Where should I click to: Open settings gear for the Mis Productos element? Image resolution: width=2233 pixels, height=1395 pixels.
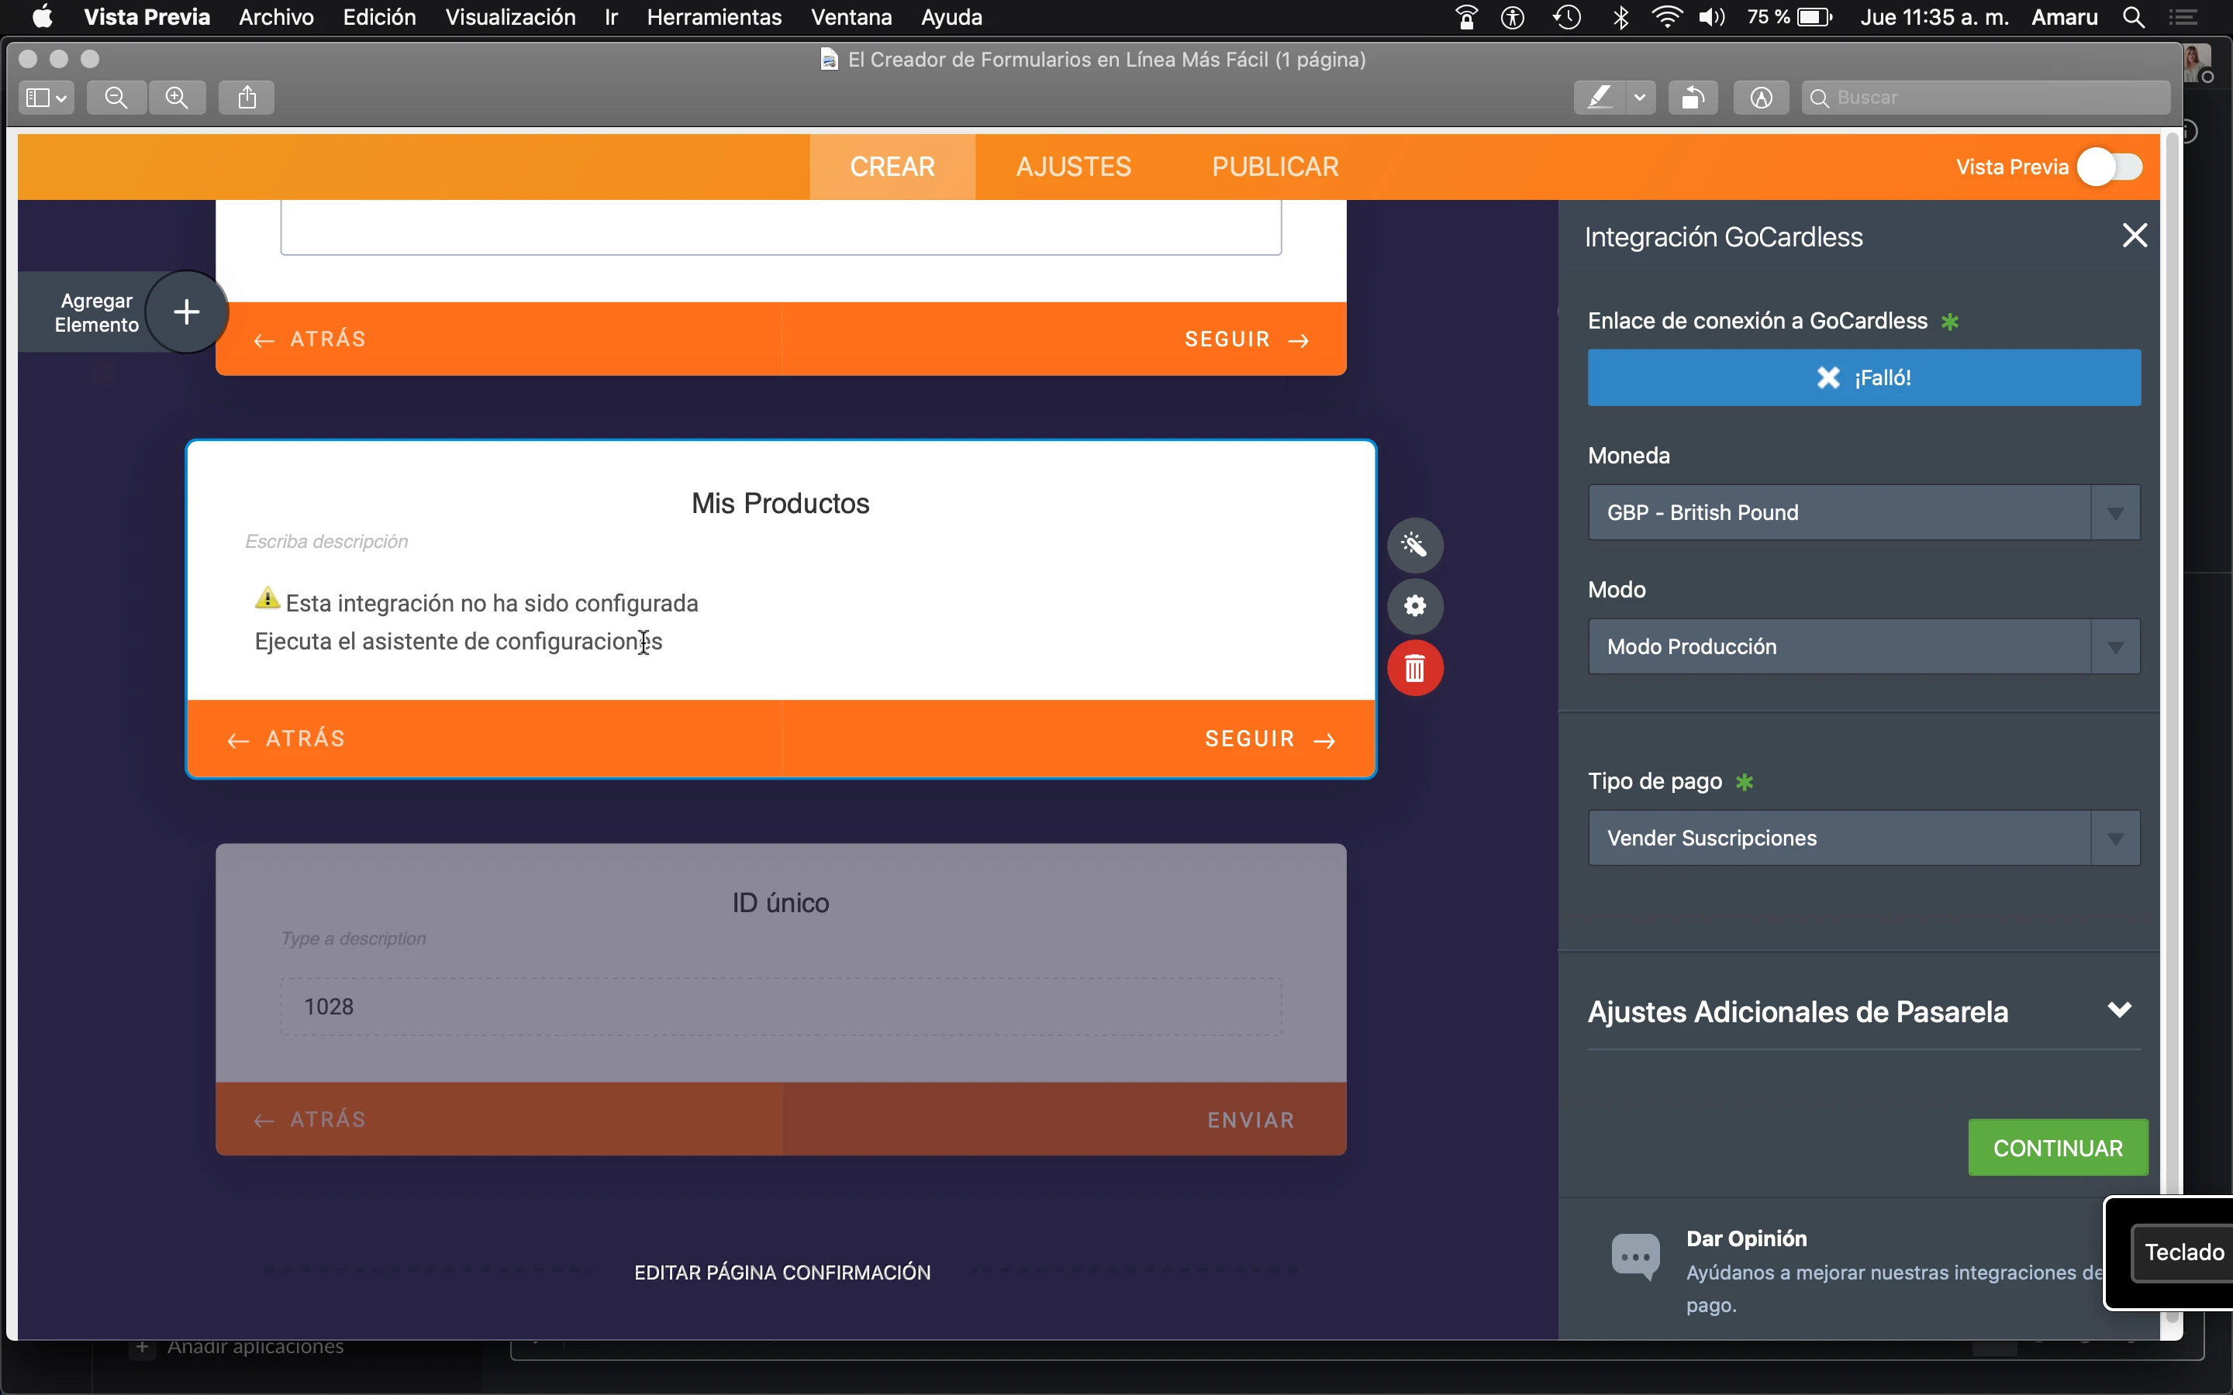coord(1416,606)
